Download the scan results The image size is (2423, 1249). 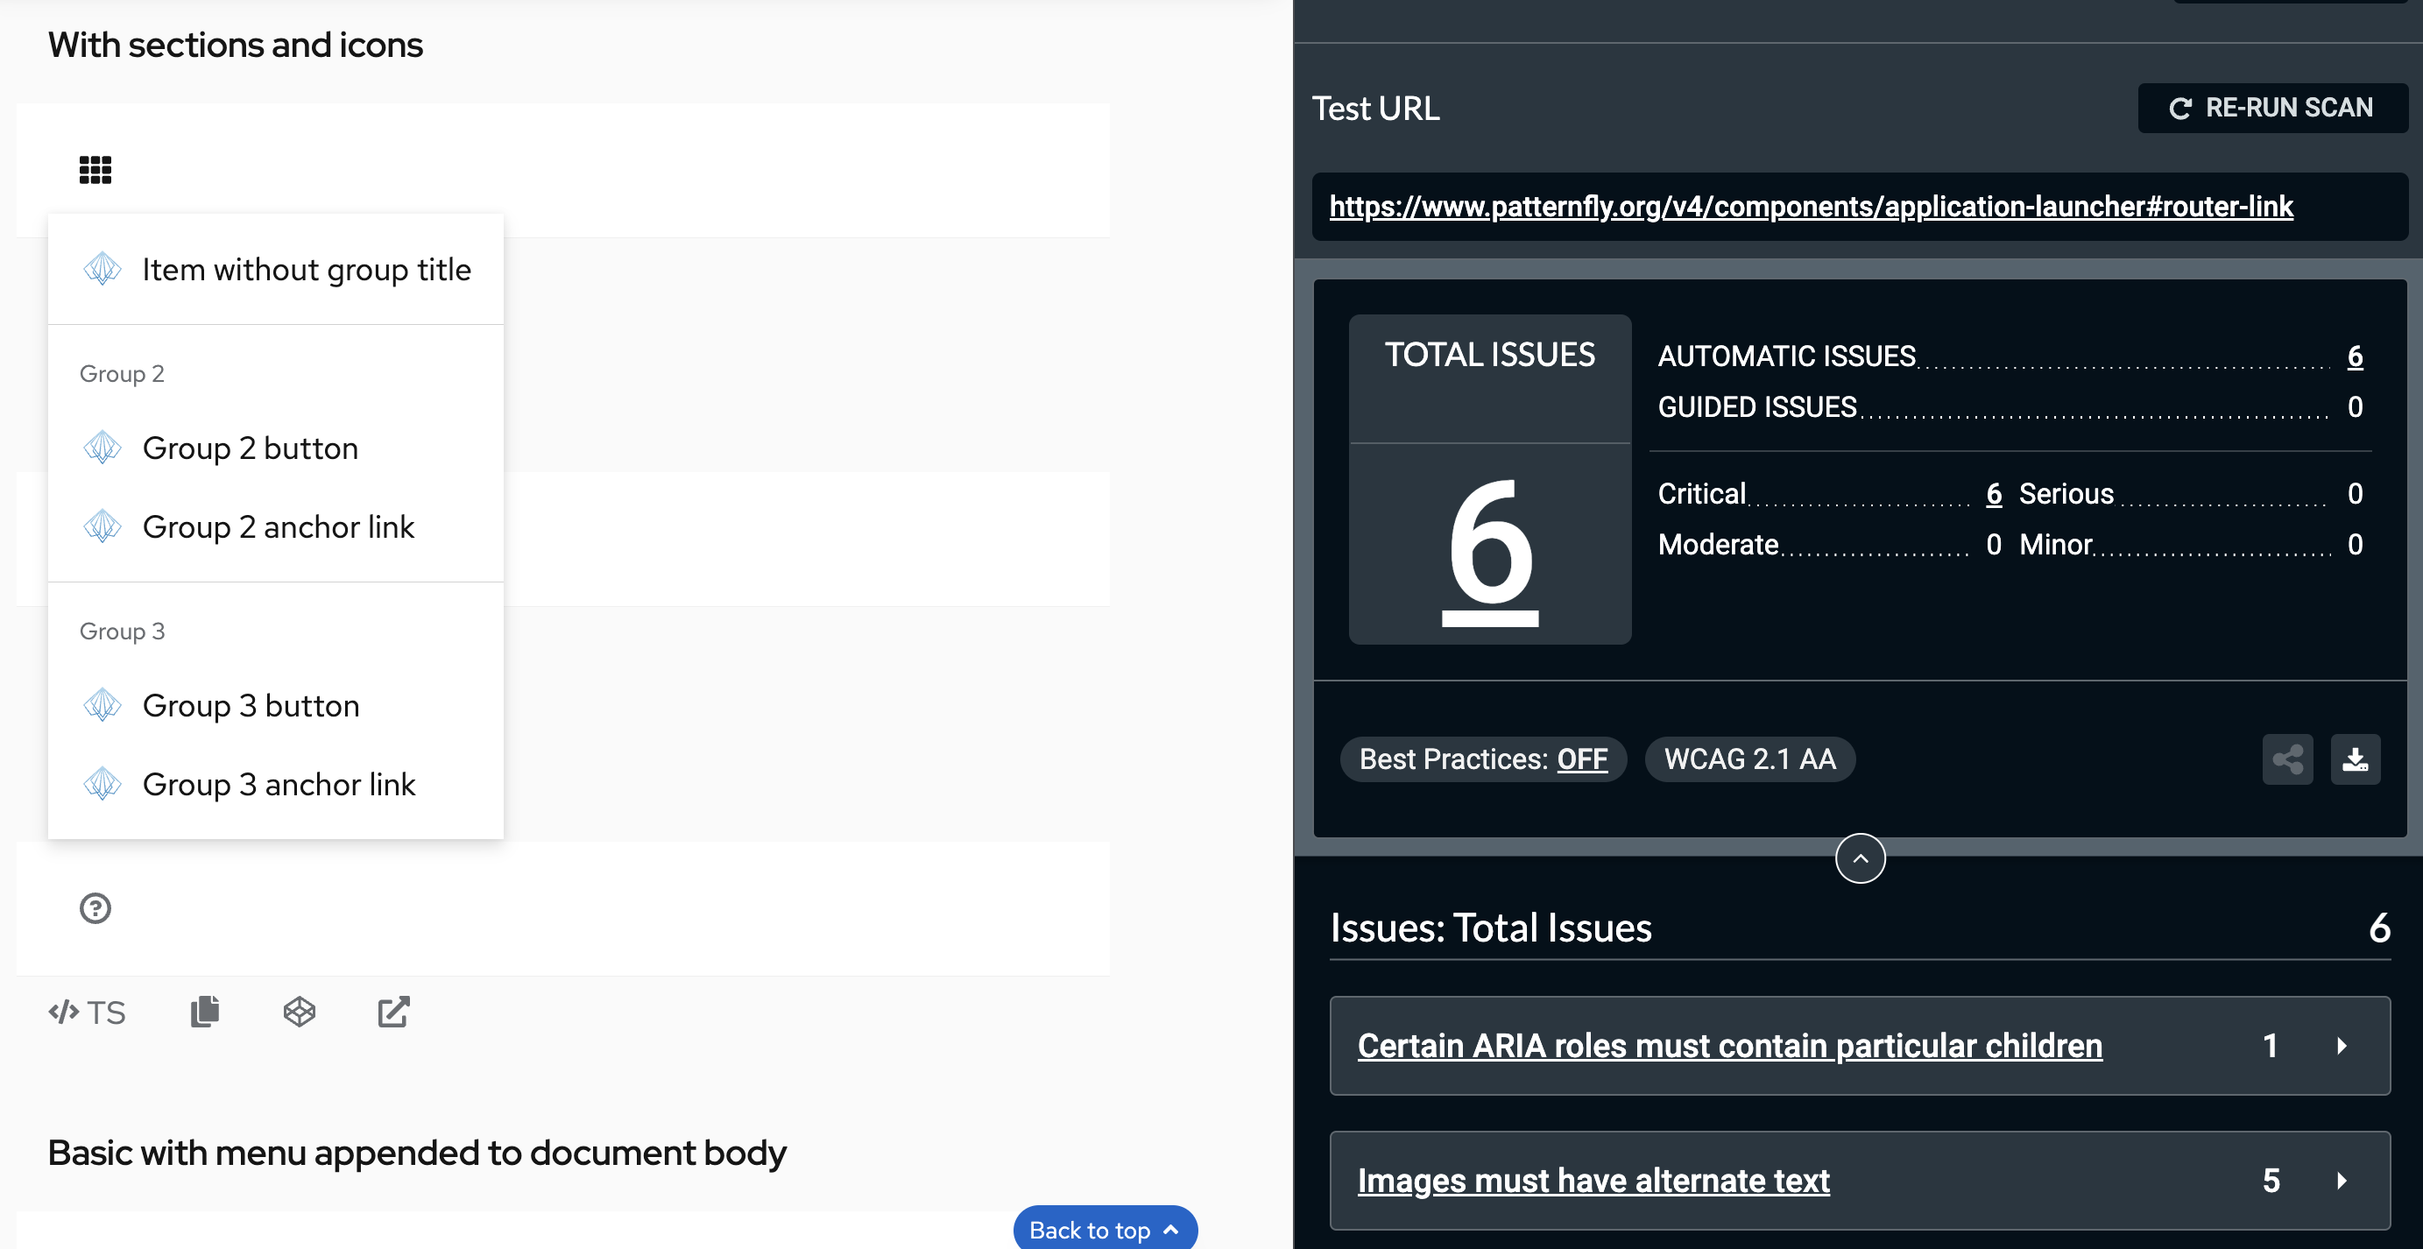pos(2355,759)
